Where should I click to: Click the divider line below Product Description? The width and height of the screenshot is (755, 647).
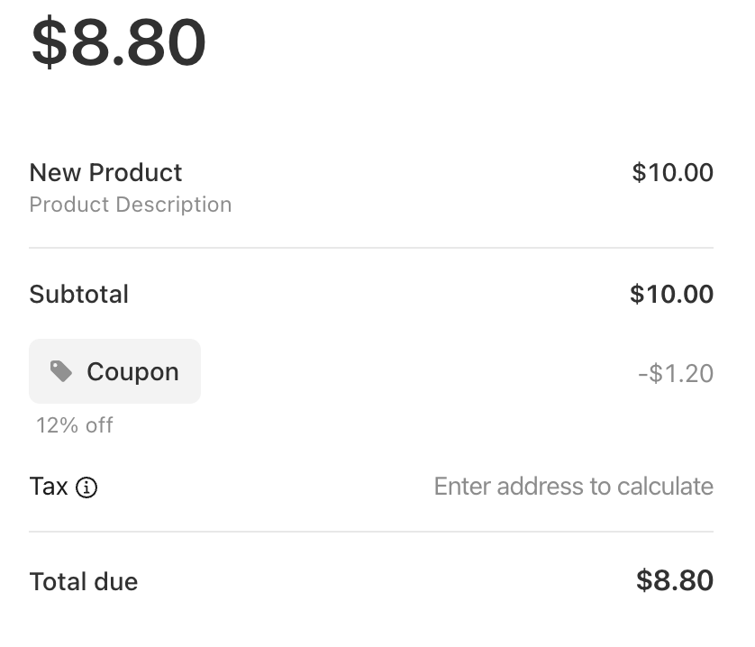371,248
